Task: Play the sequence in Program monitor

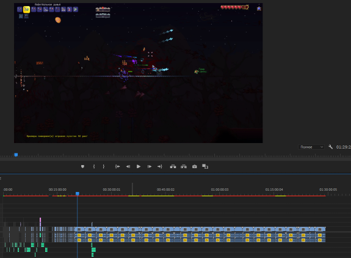Action: (x=139, y=166)
